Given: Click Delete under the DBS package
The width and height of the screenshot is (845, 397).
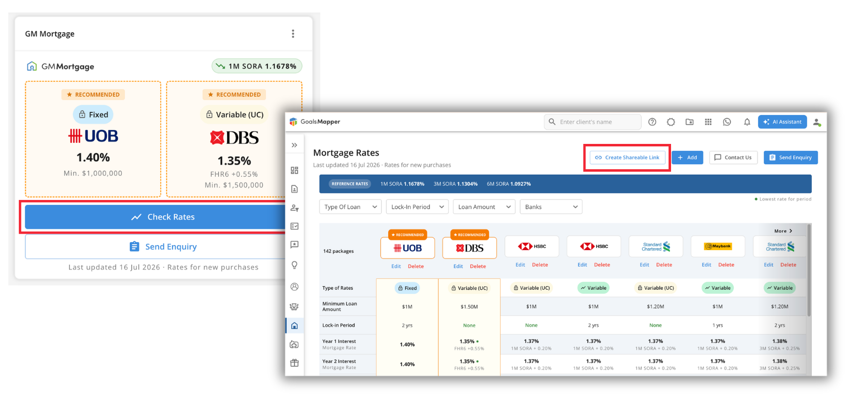Looking at the screenshot, I should coord(478,266).
